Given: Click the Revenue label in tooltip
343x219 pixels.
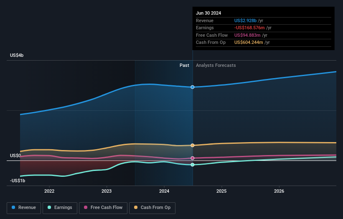Looking at the screenshot, I should 205,20.
